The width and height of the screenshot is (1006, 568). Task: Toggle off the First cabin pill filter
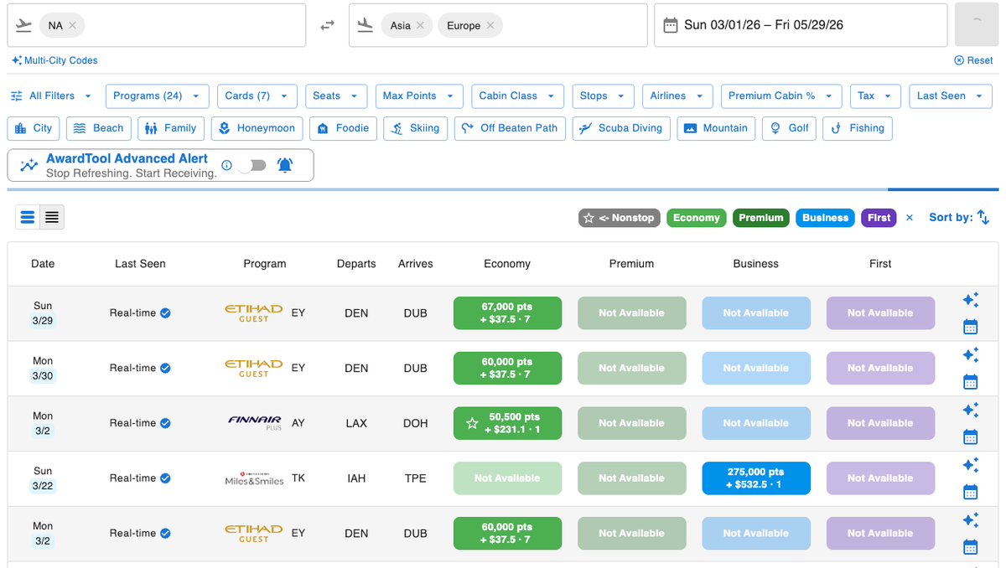coord(878,218)
